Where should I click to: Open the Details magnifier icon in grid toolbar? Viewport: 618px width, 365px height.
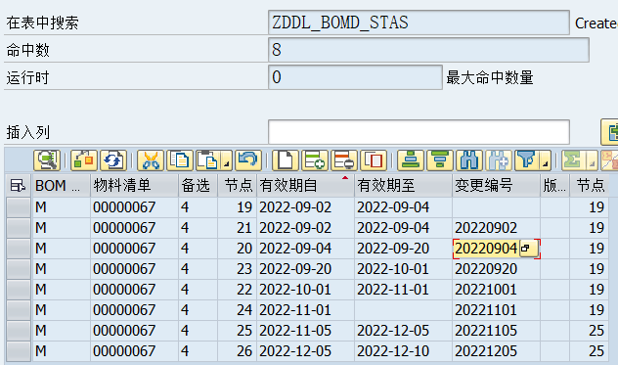[x=47, y=160]
